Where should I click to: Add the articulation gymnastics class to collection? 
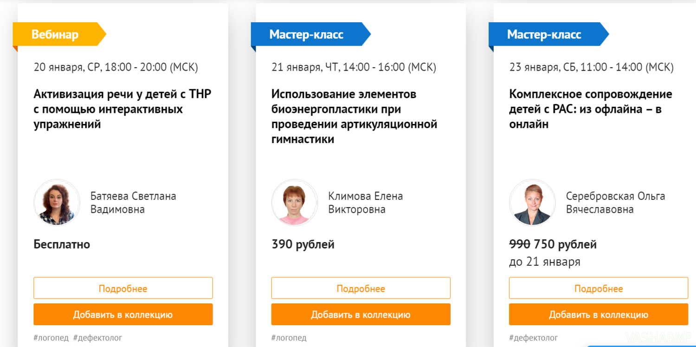361,314
